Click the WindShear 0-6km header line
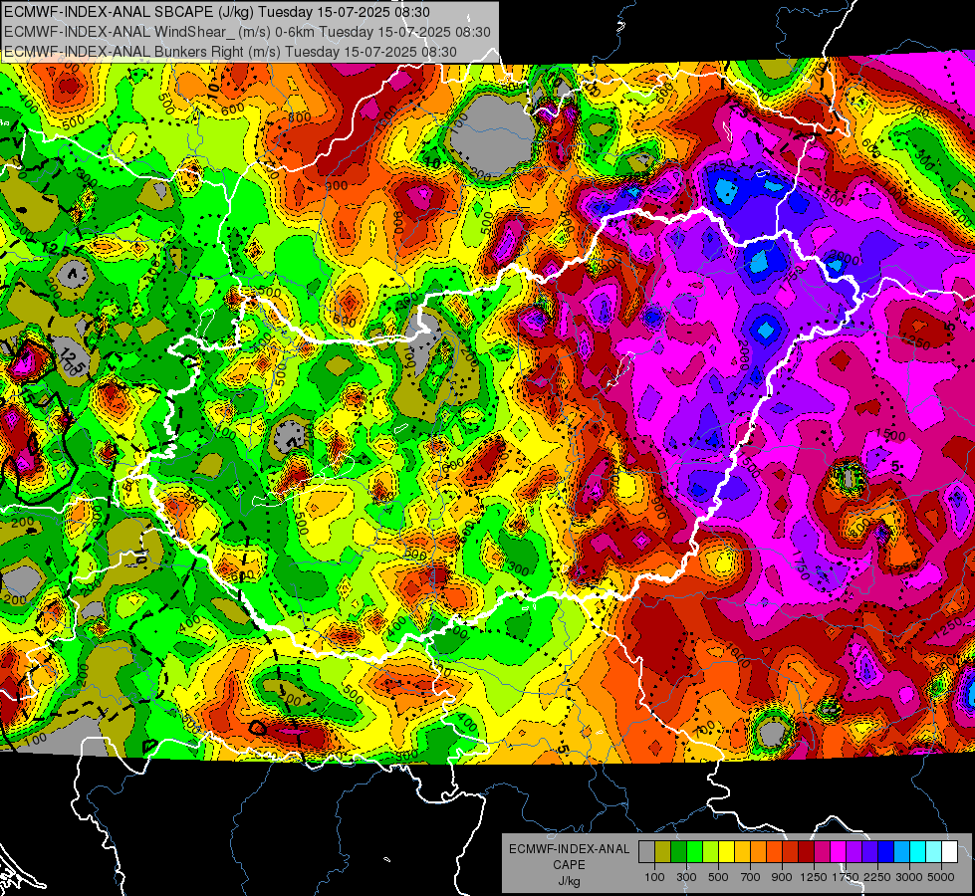 (247, 32)
